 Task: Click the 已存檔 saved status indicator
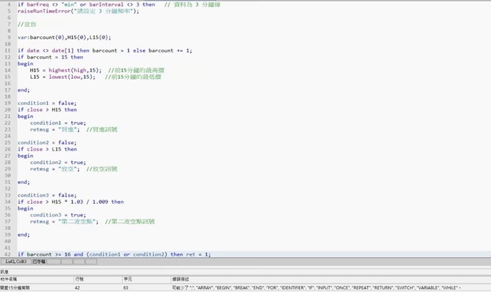[39, 261]
